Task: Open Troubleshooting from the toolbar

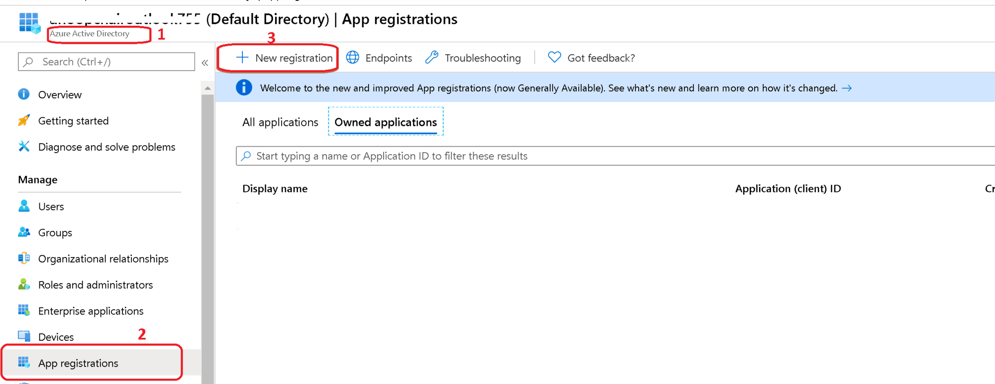Action: pos(473,58)
